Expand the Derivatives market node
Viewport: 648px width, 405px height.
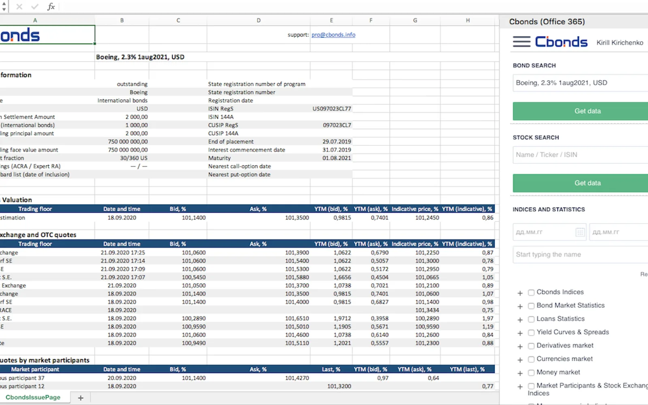click(520, 346)
